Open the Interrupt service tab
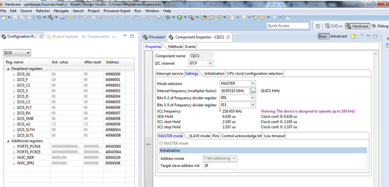Viewport: 389px width, 187px height. [170, 74]
